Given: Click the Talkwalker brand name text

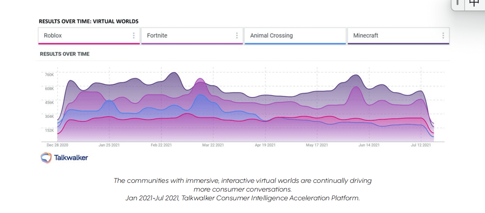Looking at the screenshot, I should click(71, 158).
